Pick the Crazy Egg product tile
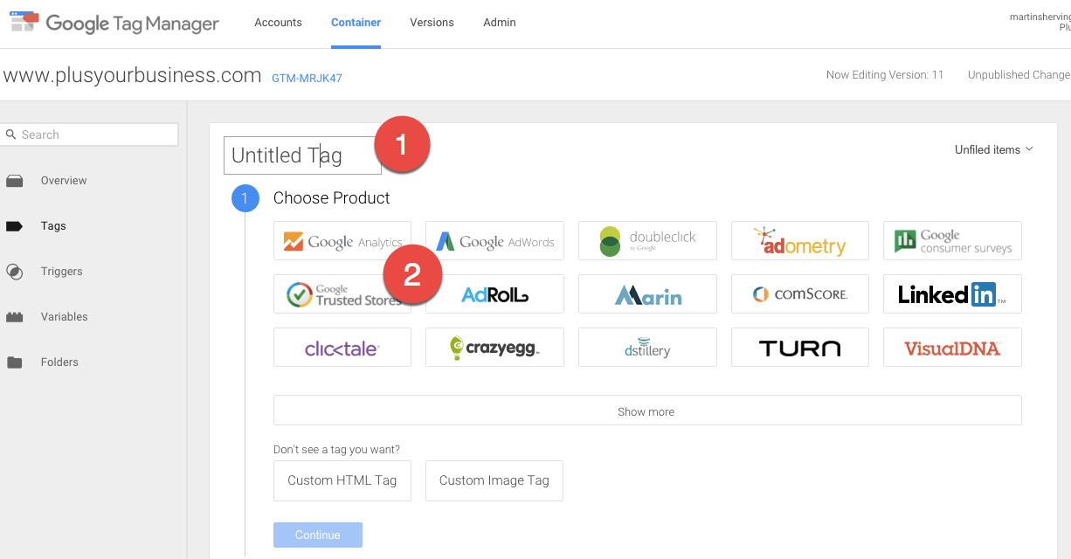Screen dimensions: 1071x559 pos(494,348)
